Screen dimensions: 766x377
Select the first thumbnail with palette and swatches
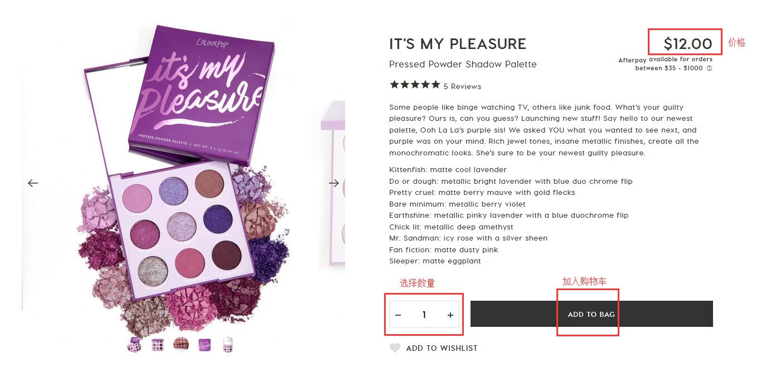[134, 345]
